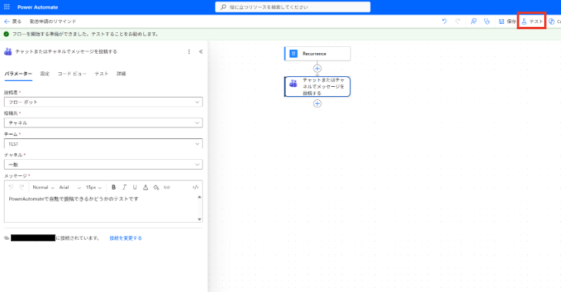Add a step below the Teams action
Screen dimensions: 561x292
317,104
